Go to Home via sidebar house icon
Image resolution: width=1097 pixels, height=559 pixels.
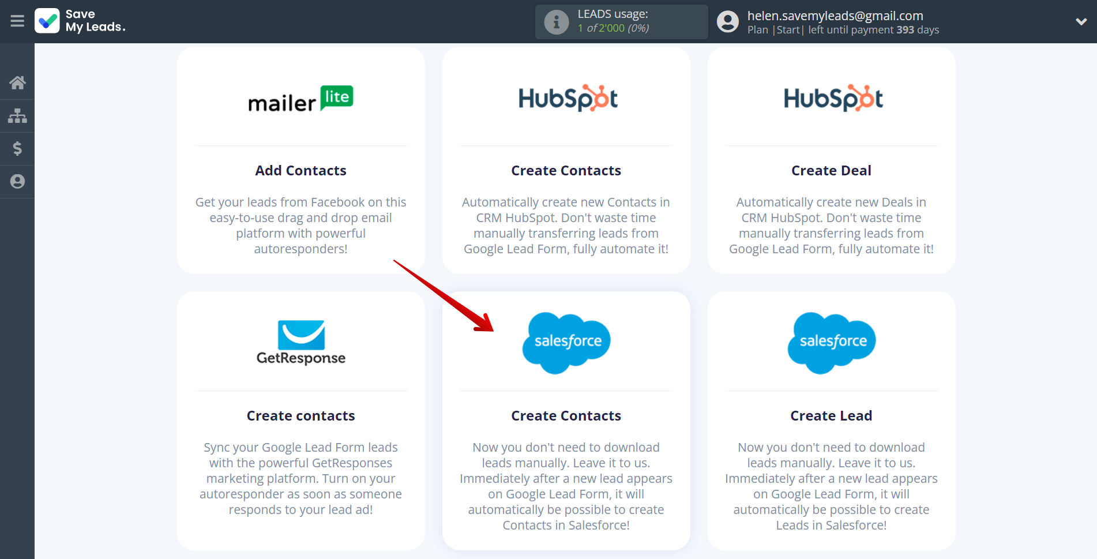[x=17, y=83]
